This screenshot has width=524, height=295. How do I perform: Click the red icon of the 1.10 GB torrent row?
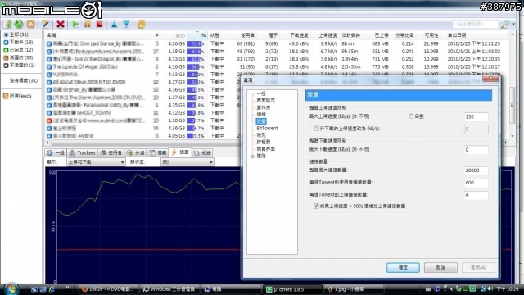pos(49,120)
